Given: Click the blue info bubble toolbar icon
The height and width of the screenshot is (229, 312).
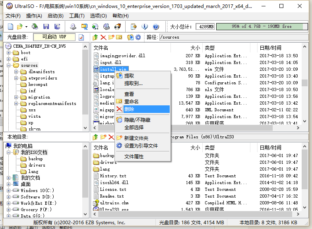Looking at the screenshot, I should 145,27.
